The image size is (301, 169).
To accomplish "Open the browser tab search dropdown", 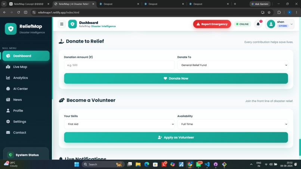I will (4, 4).
